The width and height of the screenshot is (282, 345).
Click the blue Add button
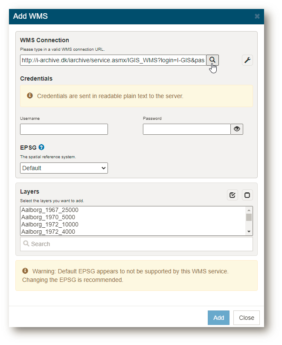click(218, 318)
